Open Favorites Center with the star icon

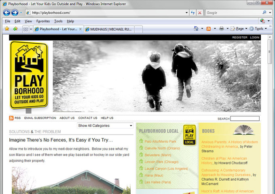(x=6, y=29)
